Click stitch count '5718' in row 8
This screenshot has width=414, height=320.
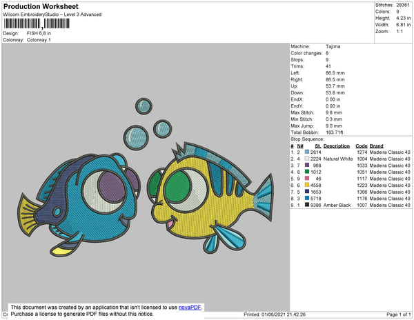[316, 199]
